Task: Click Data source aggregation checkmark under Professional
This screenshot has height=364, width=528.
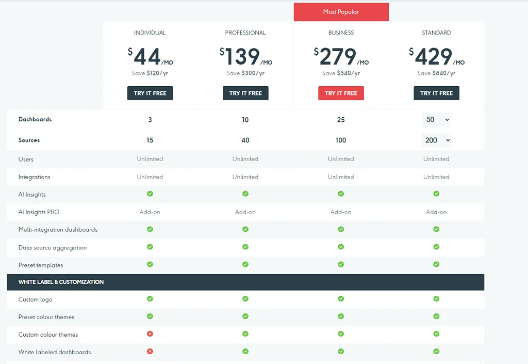Action: (x=245, y=247)
